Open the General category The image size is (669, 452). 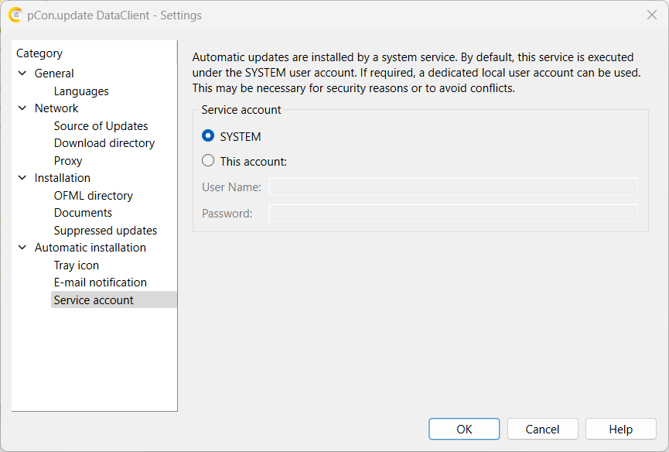[x=54, y=74]
